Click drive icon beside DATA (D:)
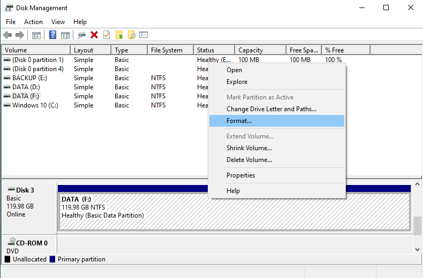 coord(7,87)
